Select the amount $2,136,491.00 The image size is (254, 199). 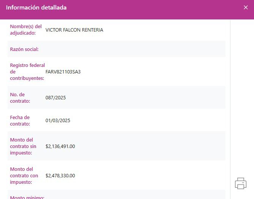tap(60, 146)
